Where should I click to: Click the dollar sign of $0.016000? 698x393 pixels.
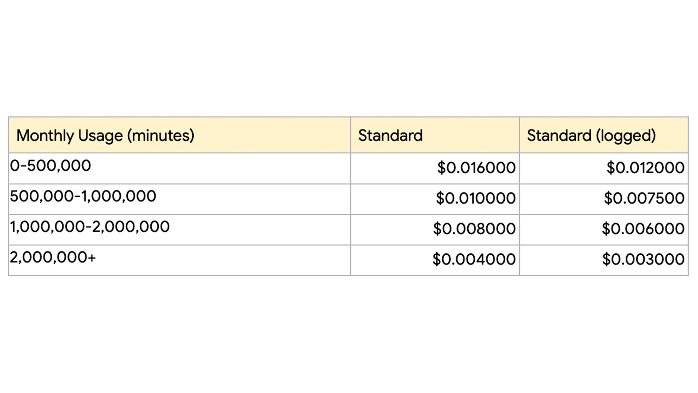point(441,168)
